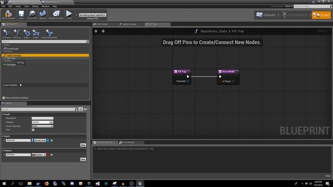Click the Kill Trap node execution output pin
333x187 pixels.
(x=188, y=76)
